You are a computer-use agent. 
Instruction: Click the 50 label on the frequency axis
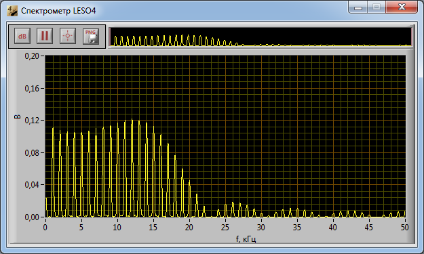[404, 228]
